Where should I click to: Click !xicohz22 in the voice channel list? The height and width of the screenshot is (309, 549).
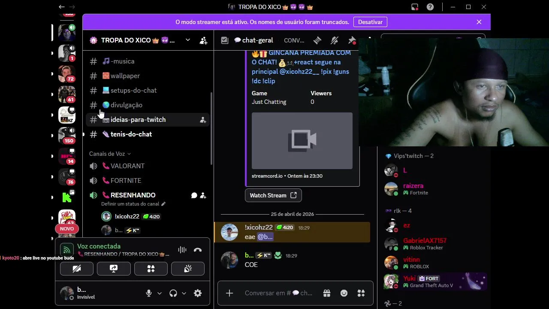tap(127, 217)
